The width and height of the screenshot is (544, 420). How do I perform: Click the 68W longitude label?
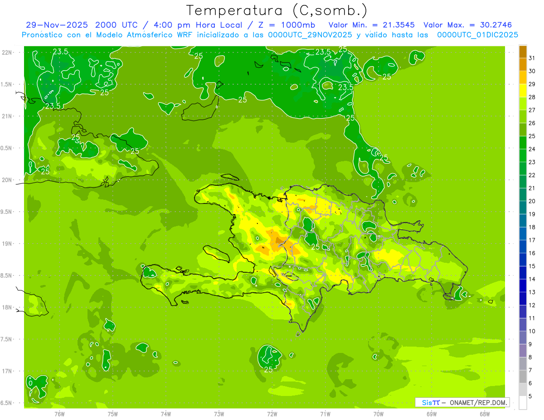tap(485, 414)
